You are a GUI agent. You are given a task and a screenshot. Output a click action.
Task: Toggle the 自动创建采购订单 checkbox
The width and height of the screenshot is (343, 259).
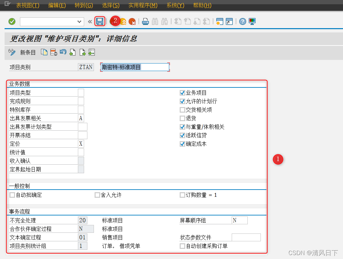pyautogui.click(x=182, y=246)
